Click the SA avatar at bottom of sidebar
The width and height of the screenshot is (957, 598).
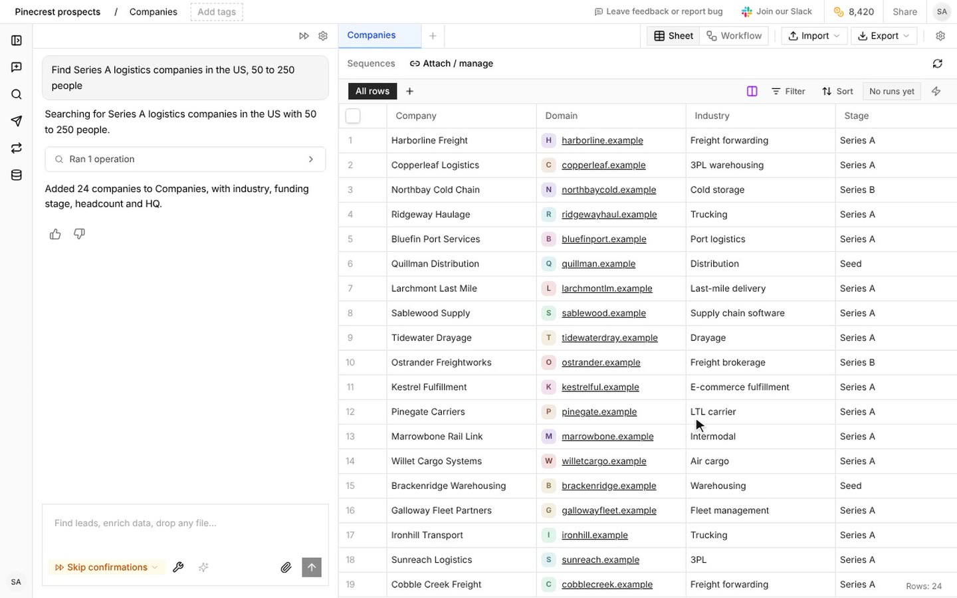click(x=16, y=582)
